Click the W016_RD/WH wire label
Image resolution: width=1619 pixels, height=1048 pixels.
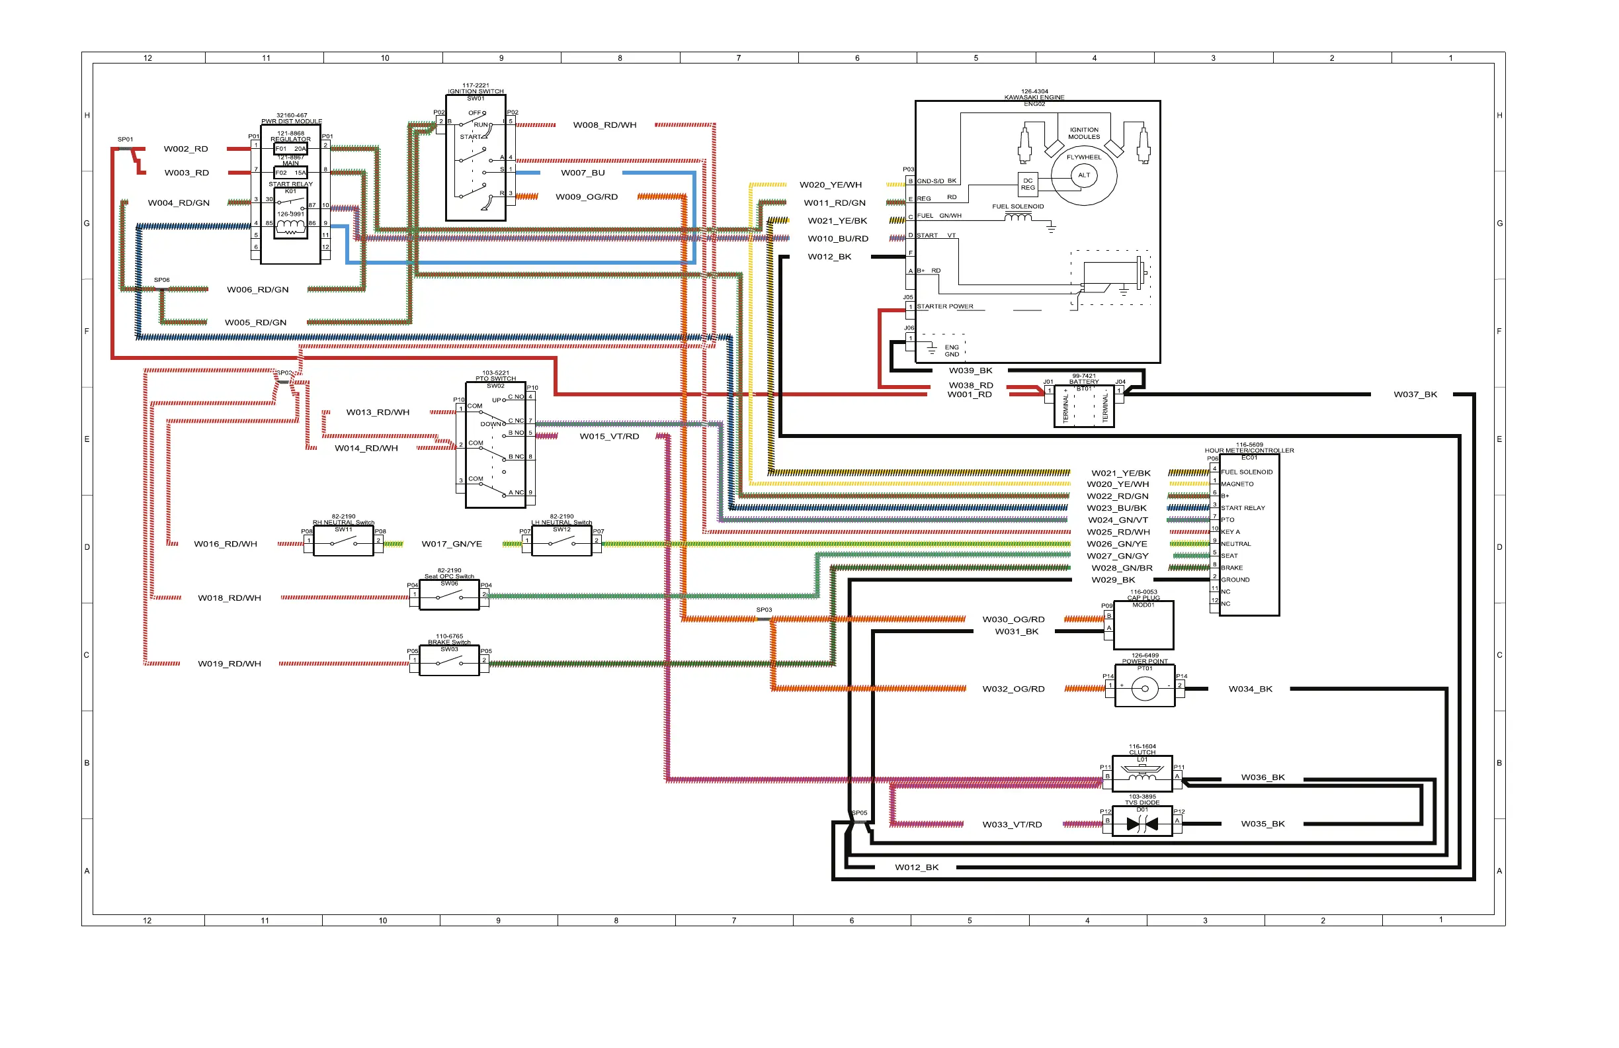225,544
